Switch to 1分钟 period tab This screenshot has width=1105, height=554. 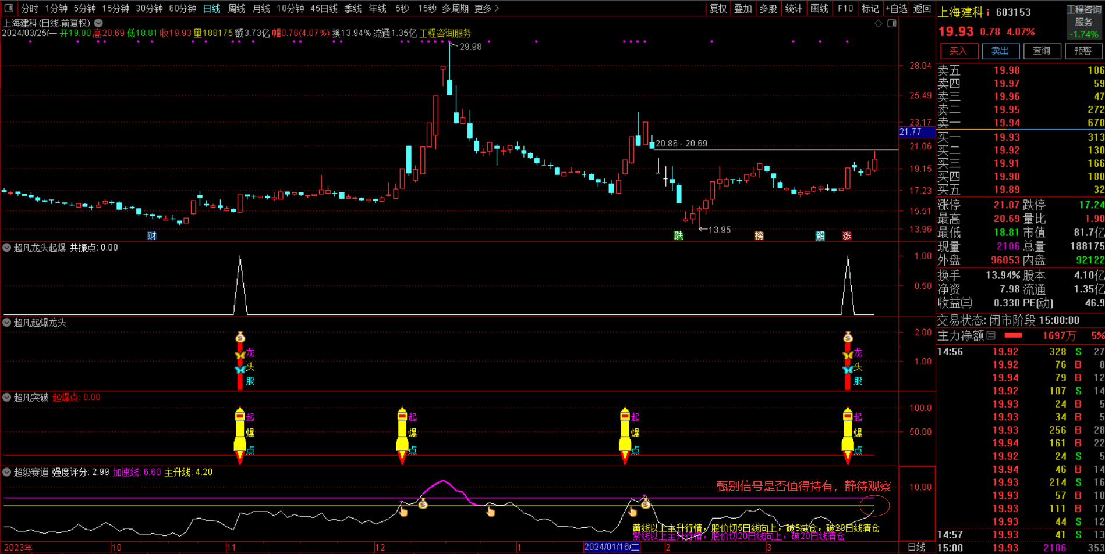(56, 9)
